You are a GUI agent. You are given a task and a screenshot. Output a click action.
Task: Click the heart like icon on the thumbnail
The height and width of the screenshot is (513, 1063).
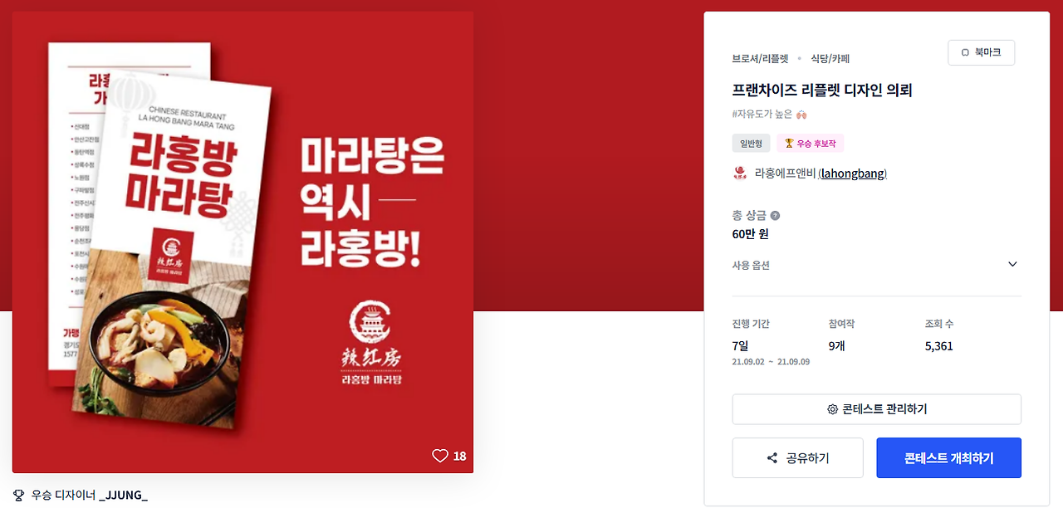pos(440,456)
